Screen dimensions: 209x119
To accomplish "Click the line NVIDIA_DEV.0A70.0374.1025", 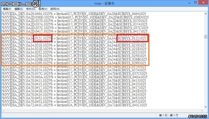I will [74, 70].
